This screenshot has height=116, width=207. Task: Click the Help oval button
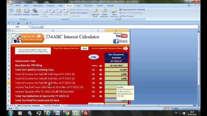click(93, 57)
